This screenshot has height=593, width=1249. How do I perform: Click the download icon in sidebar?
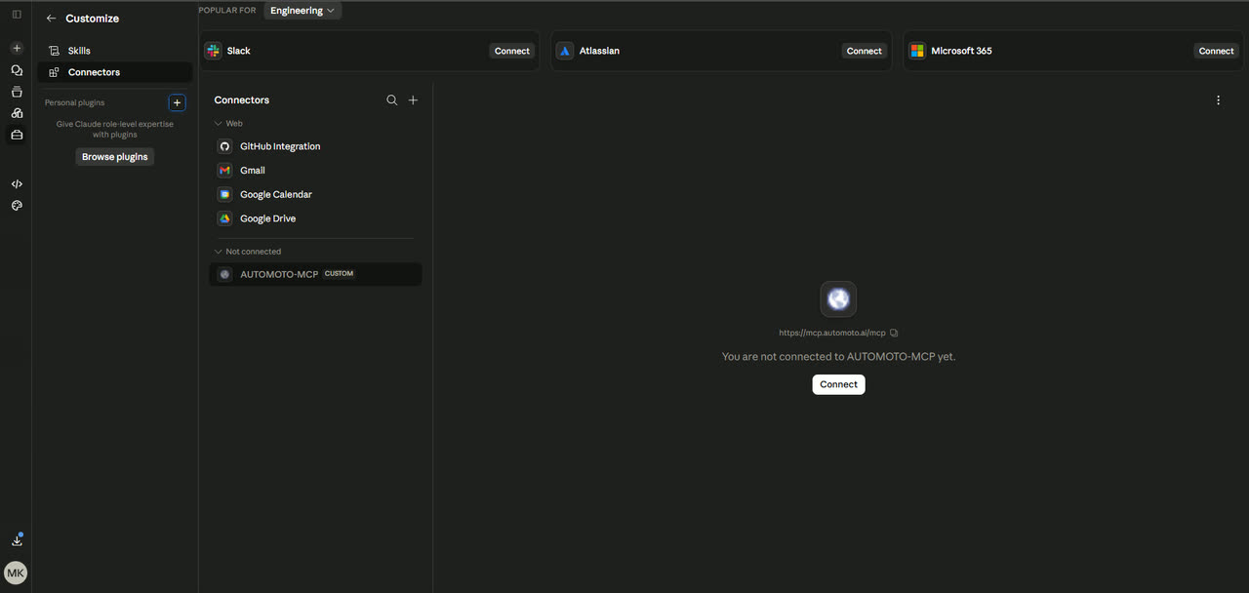17,540
